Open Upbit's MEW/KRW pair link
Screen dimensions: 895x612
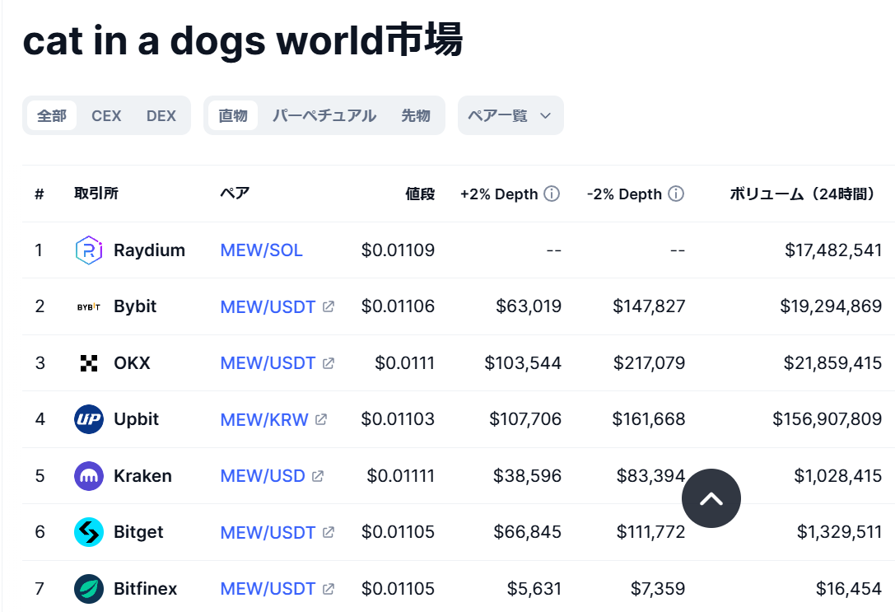(264, 419)
